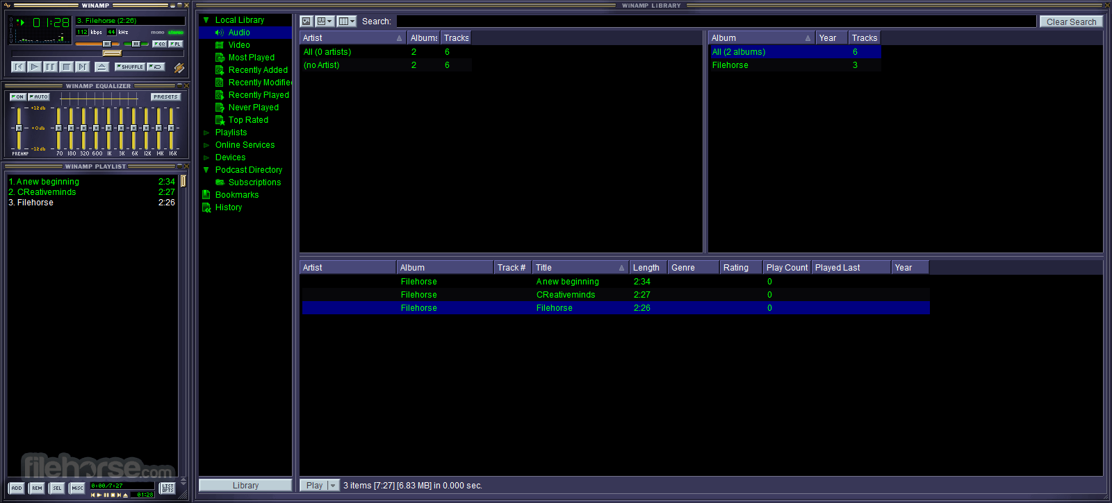Open Most Played via its icon

[220, 58]
